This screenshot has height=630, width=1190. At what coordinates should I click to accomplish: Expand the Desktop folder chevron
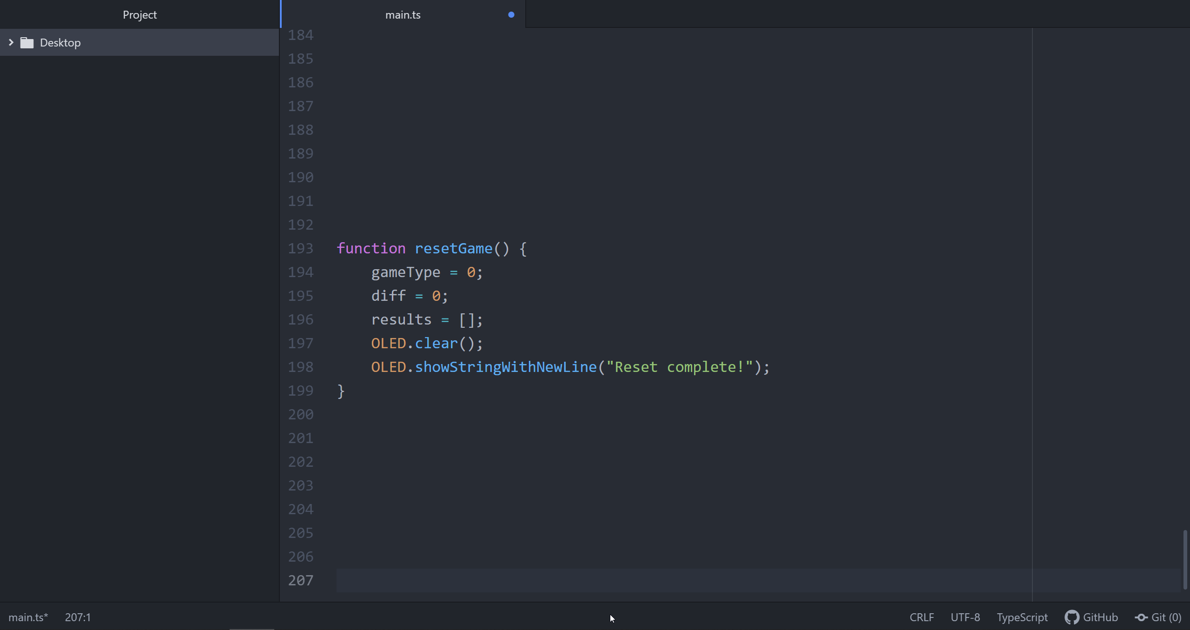[x=11, y=43]
